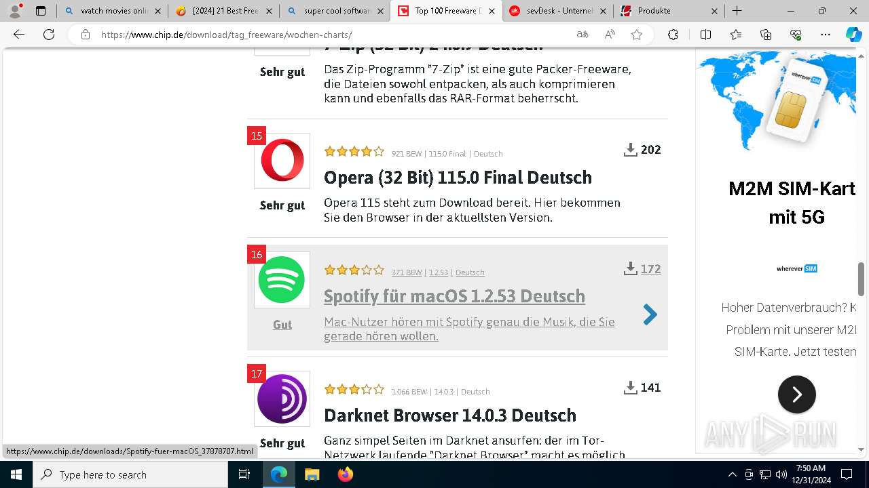Screen dimensions: 869x488
Task: Open Spotify für macOS 1.2.53 Deutsch
Action: [454, 296]
